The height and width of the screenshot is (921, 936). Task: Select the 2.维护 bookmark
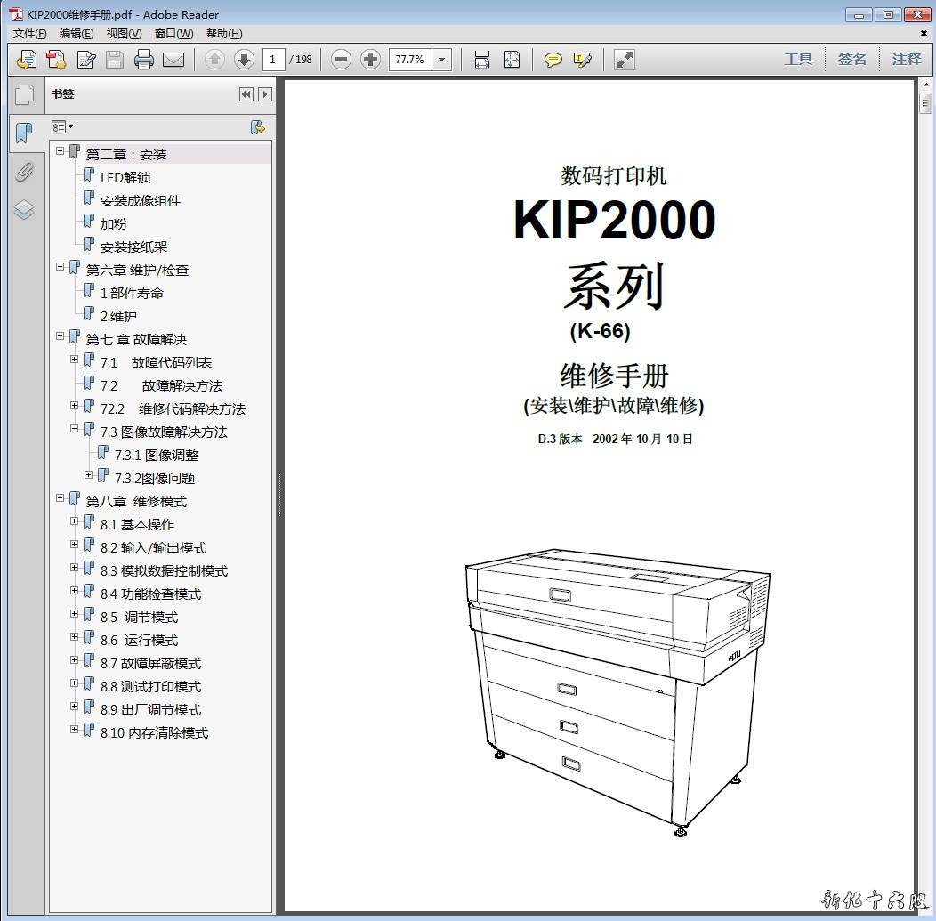pyautogui.click(x=118, y=317)
